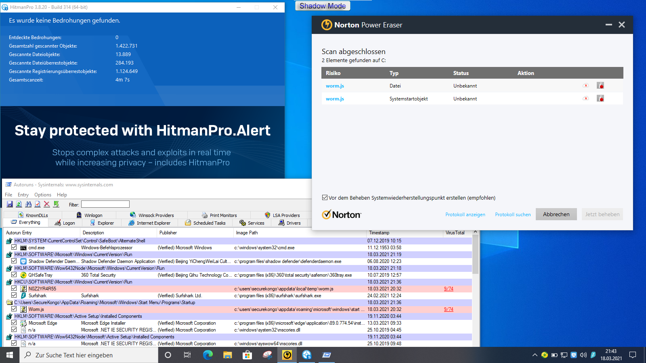Refresh the Autoruns list via toolbar icon
This screenshot has width=646, height=363.
coord(19,204)
